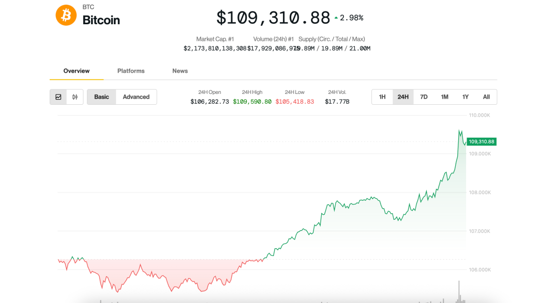This screenshot has height=303, width=540.
Task: Click the 24H Open value $106,282.73
Action: [209, 102]
